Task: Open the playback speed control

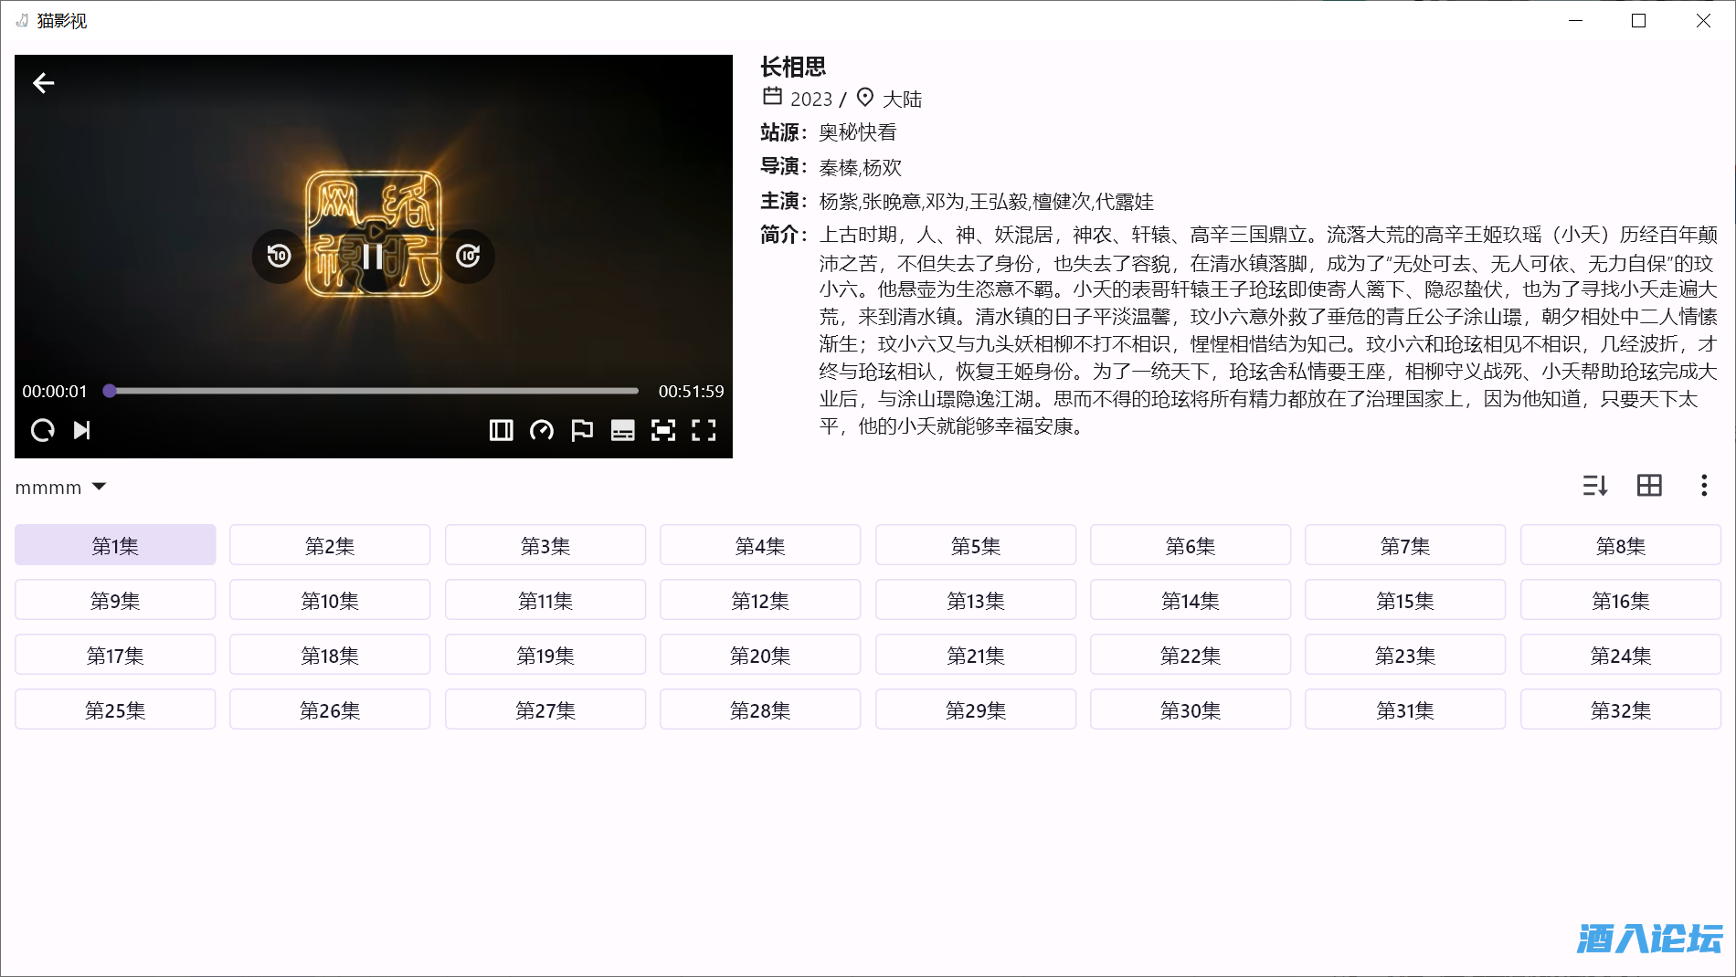Action: (x=542, y=430)
